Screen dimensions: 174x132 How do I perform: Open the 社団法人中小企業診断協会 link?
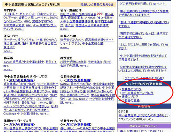pos(78,14)
